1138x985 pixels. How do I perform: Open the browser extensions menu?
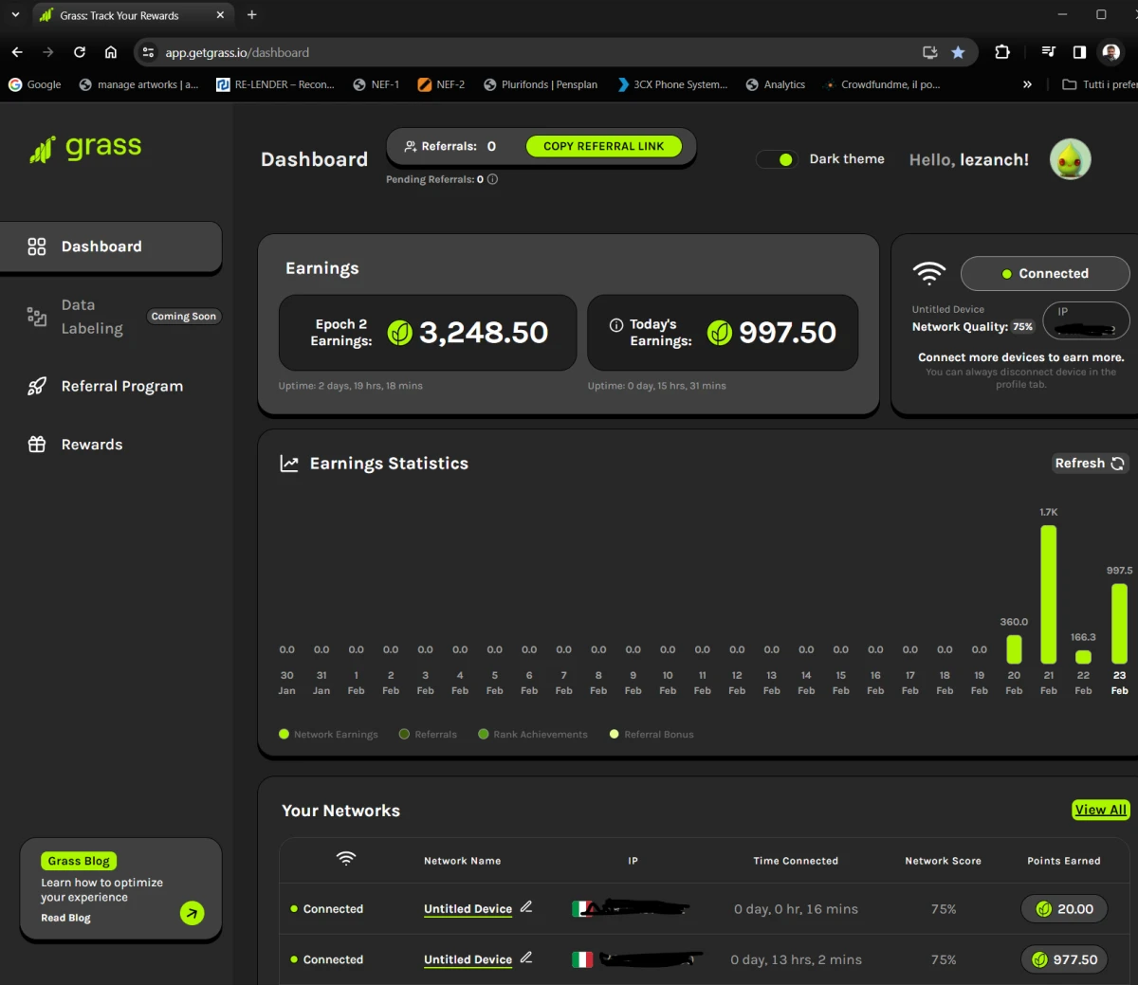pyautogui.click(x=1002, y=52)
